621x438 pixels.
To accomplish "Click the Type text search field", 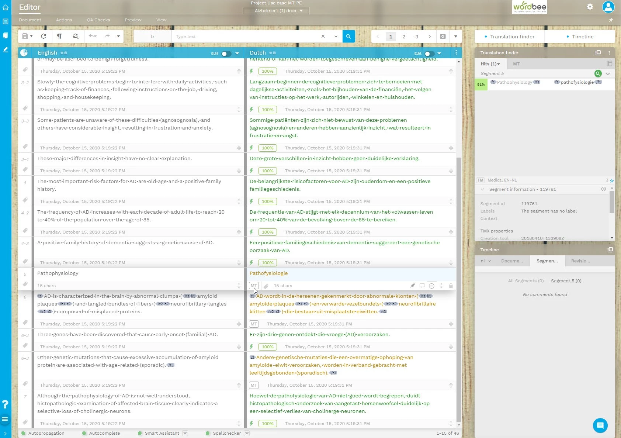I will pyautogui.click(x=245, y=37).
